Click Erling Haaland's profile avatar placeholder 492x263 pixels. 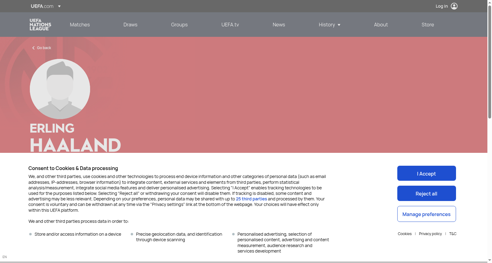[x=60, y=89]
